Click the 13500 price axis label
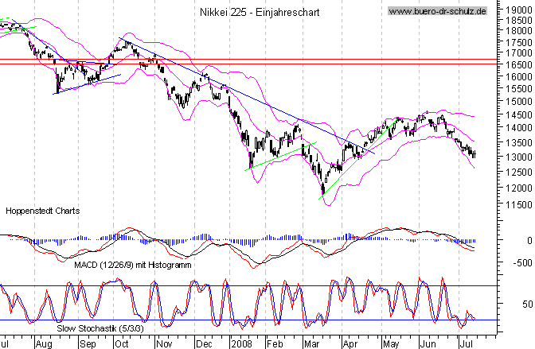Viewport: 535px width, 349px height. pyautogui.click(x=519, y=142)
